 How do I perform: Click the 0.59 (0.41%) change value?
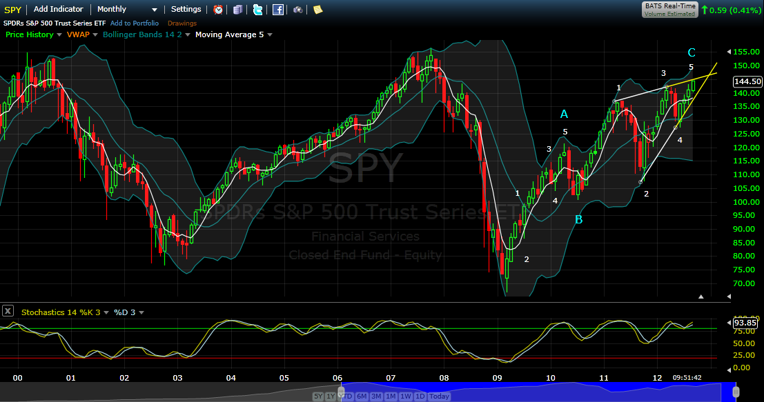coord(735,10)
